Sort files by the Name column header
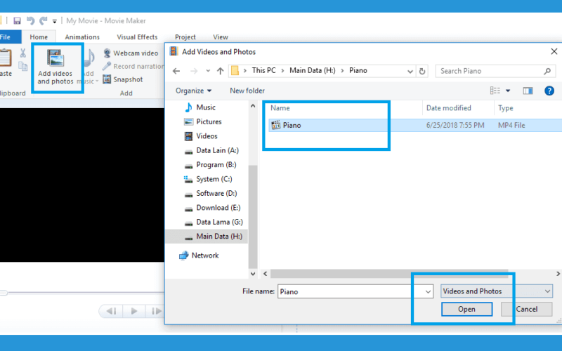The width and height of the screenshot is (562, 351). (x=280, y=108)
